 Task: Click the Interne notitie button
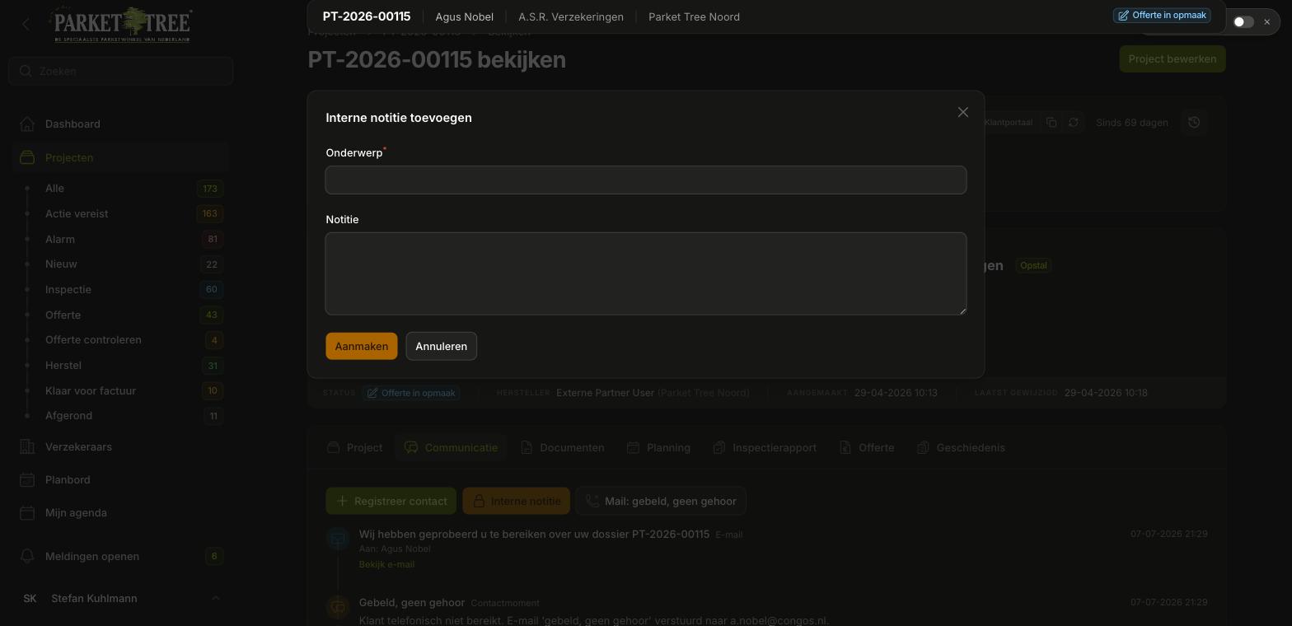(517, 501)
